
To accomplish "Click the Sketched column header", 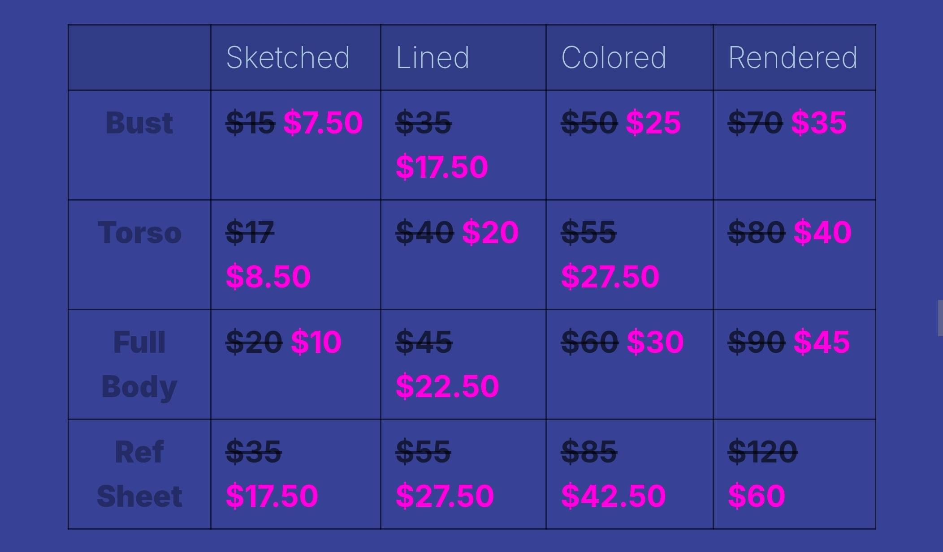I will (288, 58).
